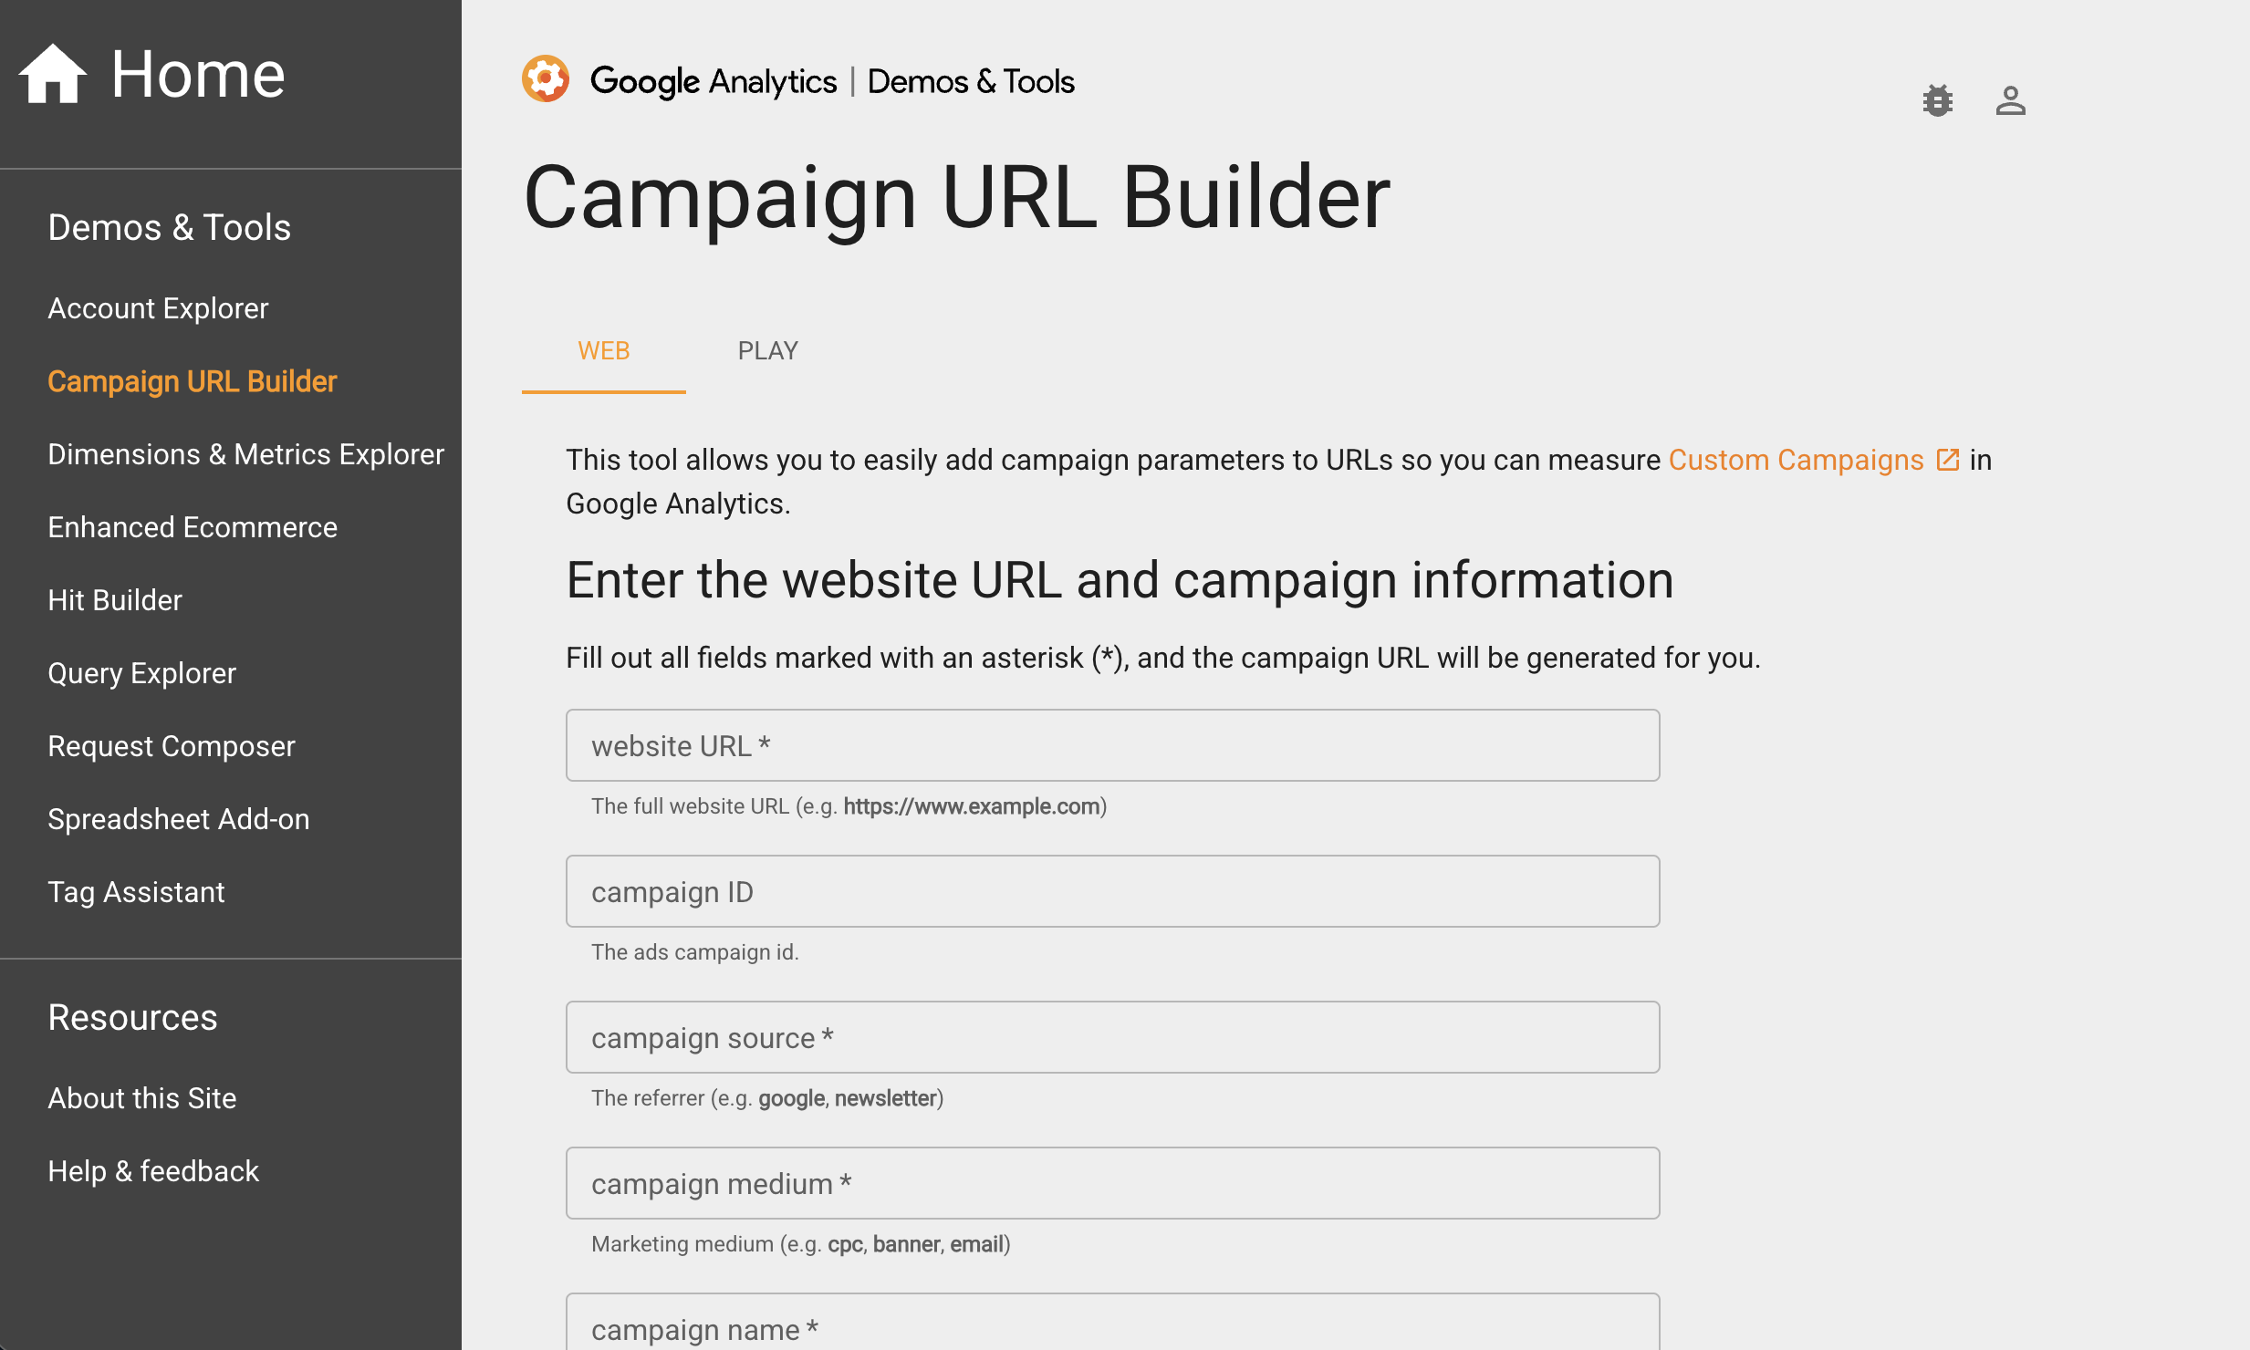The width and height of the screenshot is (2250, 1350).
Task: Open Dimensions & Metrics Explorer
Action: (x=245, y=454)
